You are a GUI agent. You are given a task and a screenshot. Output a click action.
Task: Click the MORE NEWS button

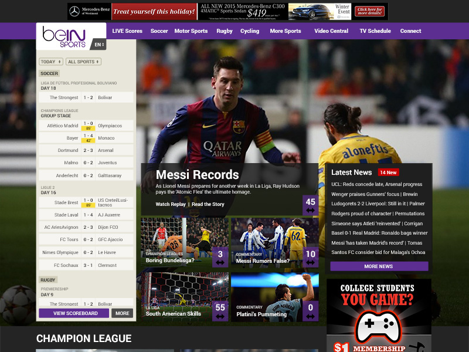pos(379,266)
